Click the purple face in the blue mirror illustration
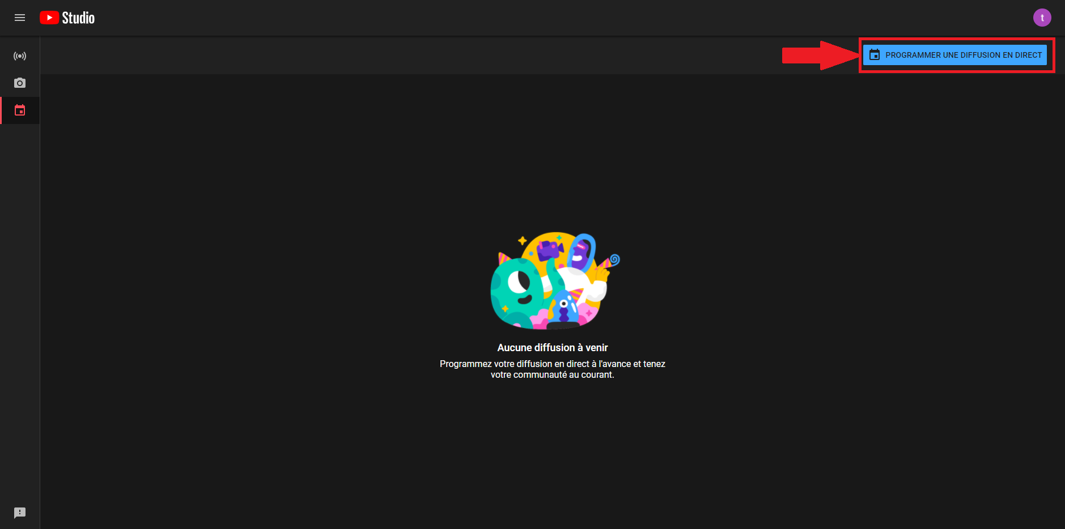1065x529 pixels. [580, 254]
